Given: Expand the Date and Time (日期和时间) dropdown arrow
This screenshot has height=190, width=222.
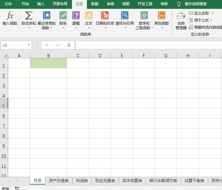Looking at the screenshot, I should 106,28.
